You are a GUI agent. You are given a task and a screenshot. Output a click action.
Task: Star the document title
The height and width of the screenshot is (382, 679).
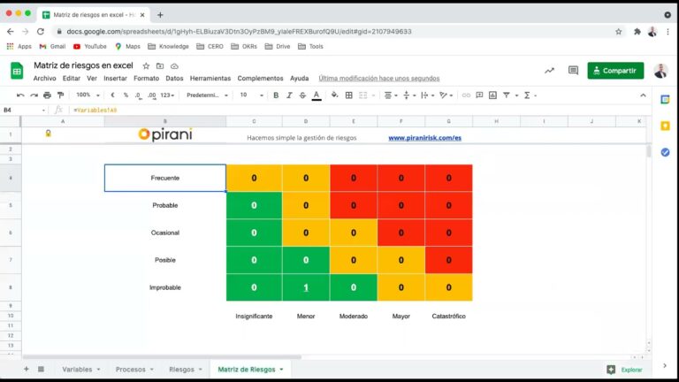click(146, 65)
